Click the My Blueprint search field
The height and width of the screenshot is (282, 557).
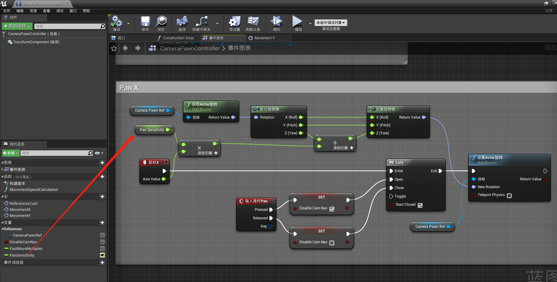click(x=54, y=153)
